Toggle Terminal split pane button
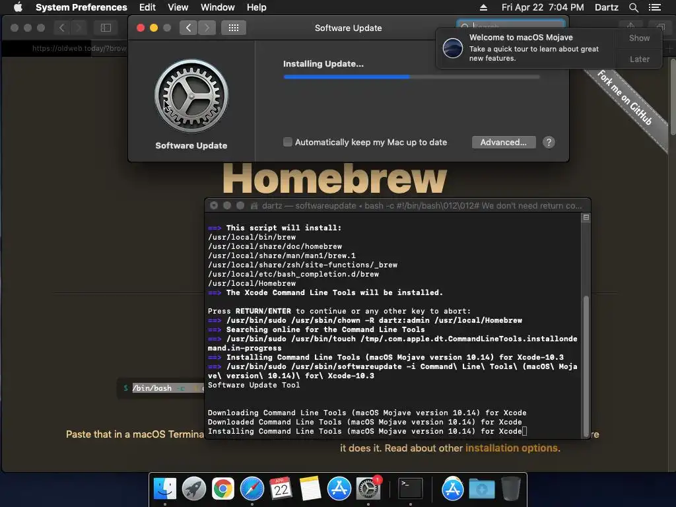 click(x=586, y=217)
